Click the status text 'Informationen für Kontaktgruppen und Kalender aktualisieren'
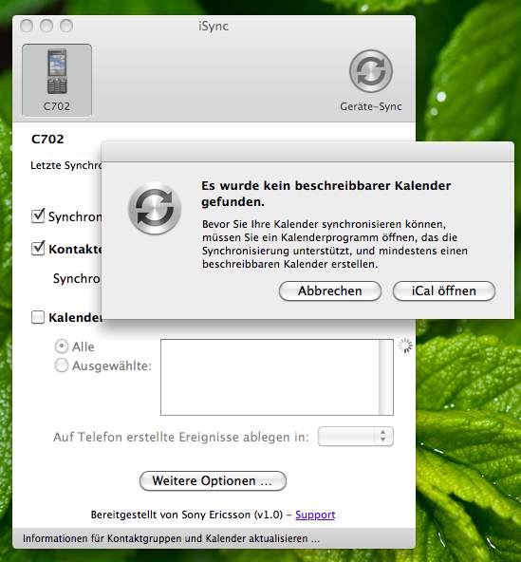Screen dimensions: 521x562 pyautogui.click(x=171, y=538)
